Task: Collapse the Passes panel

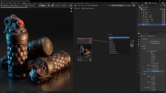Action: (142, 46)
